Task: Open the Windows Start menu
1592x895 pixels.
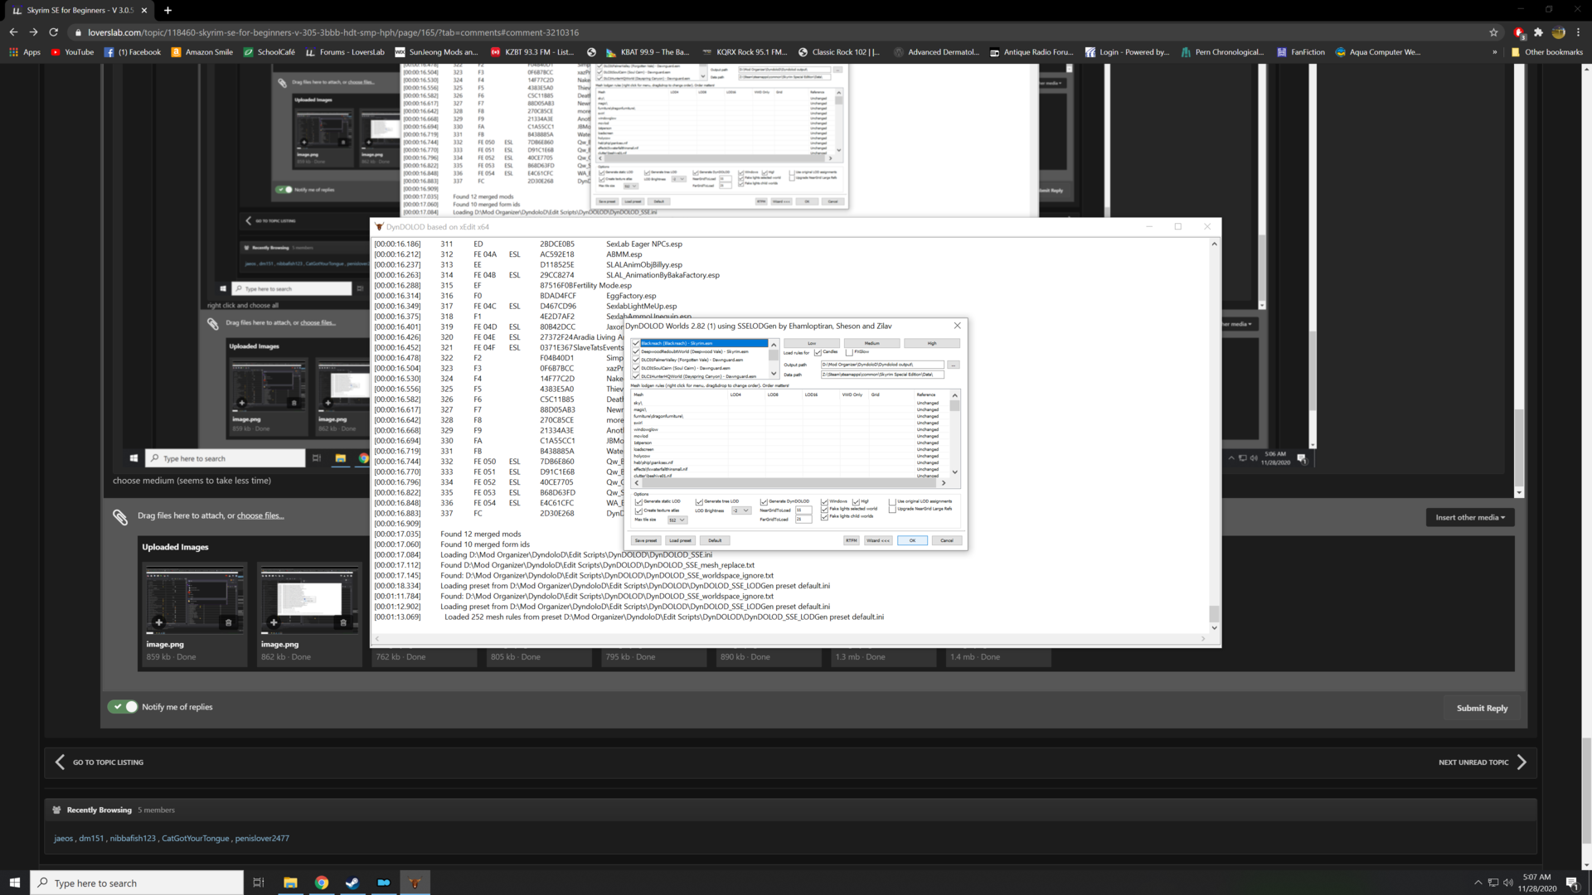Action: (14, 883)
